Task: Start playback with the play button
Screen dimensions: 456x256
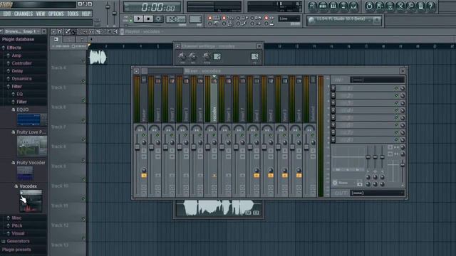Action: [138, 19]
